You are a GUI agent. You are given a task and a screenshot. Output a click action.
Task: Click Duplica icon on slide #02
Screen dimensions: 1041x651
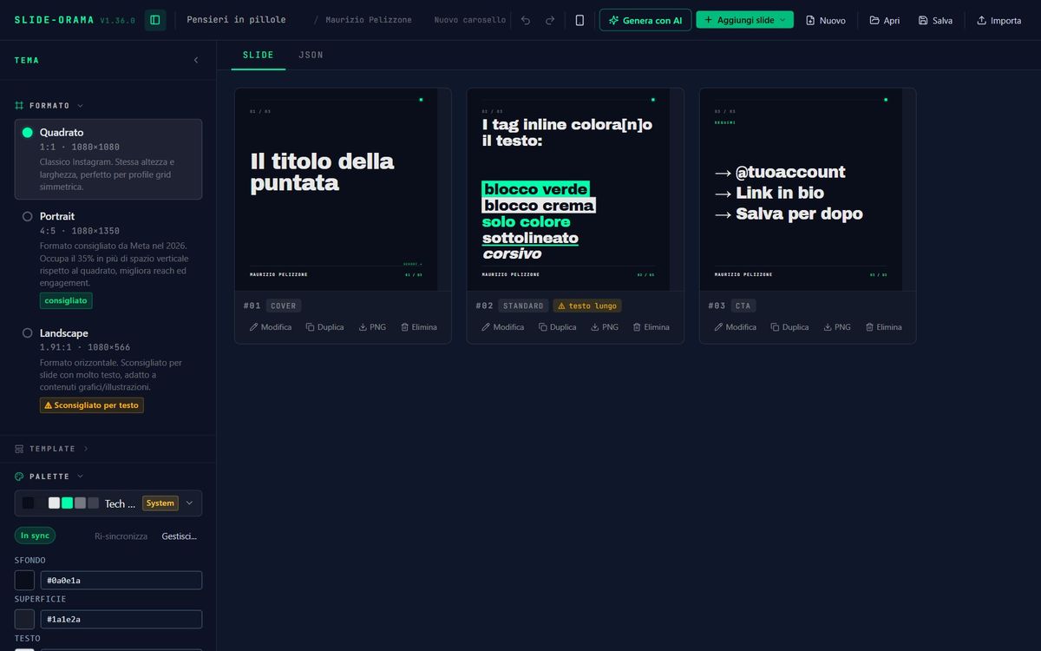(x=558, y=327)
